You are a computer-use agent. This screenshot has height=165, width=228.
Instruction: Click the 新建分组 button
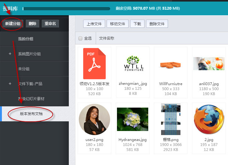(x=13, y=24)
